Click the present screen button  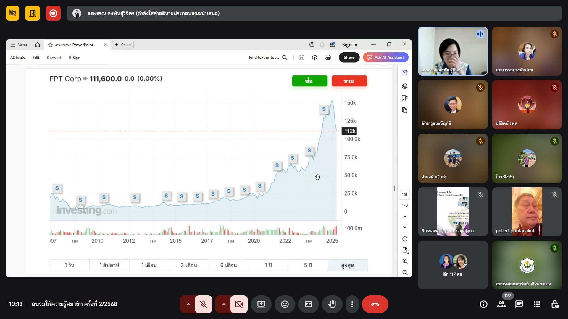(x=261, y=304)
